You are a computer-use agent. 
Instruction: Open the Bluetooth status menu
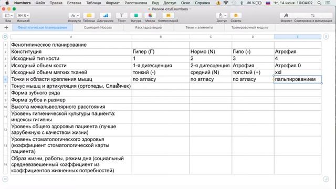click(x=241, y=3)
